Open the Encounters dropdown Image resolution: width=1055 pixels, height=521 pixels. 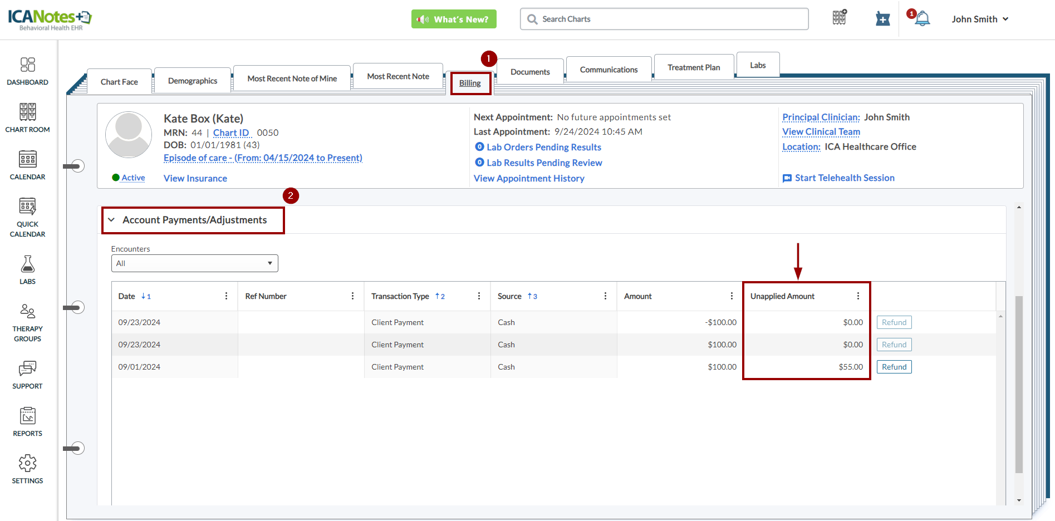point(194,263)
